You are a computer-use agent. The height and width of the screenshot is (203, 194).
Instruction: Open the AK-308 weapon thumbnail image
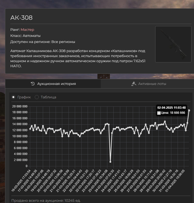173,44
